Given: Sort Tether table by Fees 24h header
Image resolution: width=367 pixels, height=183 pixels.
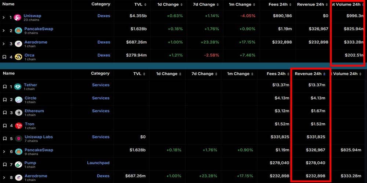Looking at the screenshot, I should tap(278, 74).
